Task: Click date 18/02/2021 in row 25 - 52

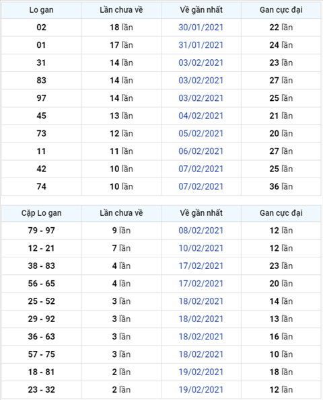Action: (x=201, y=301)
